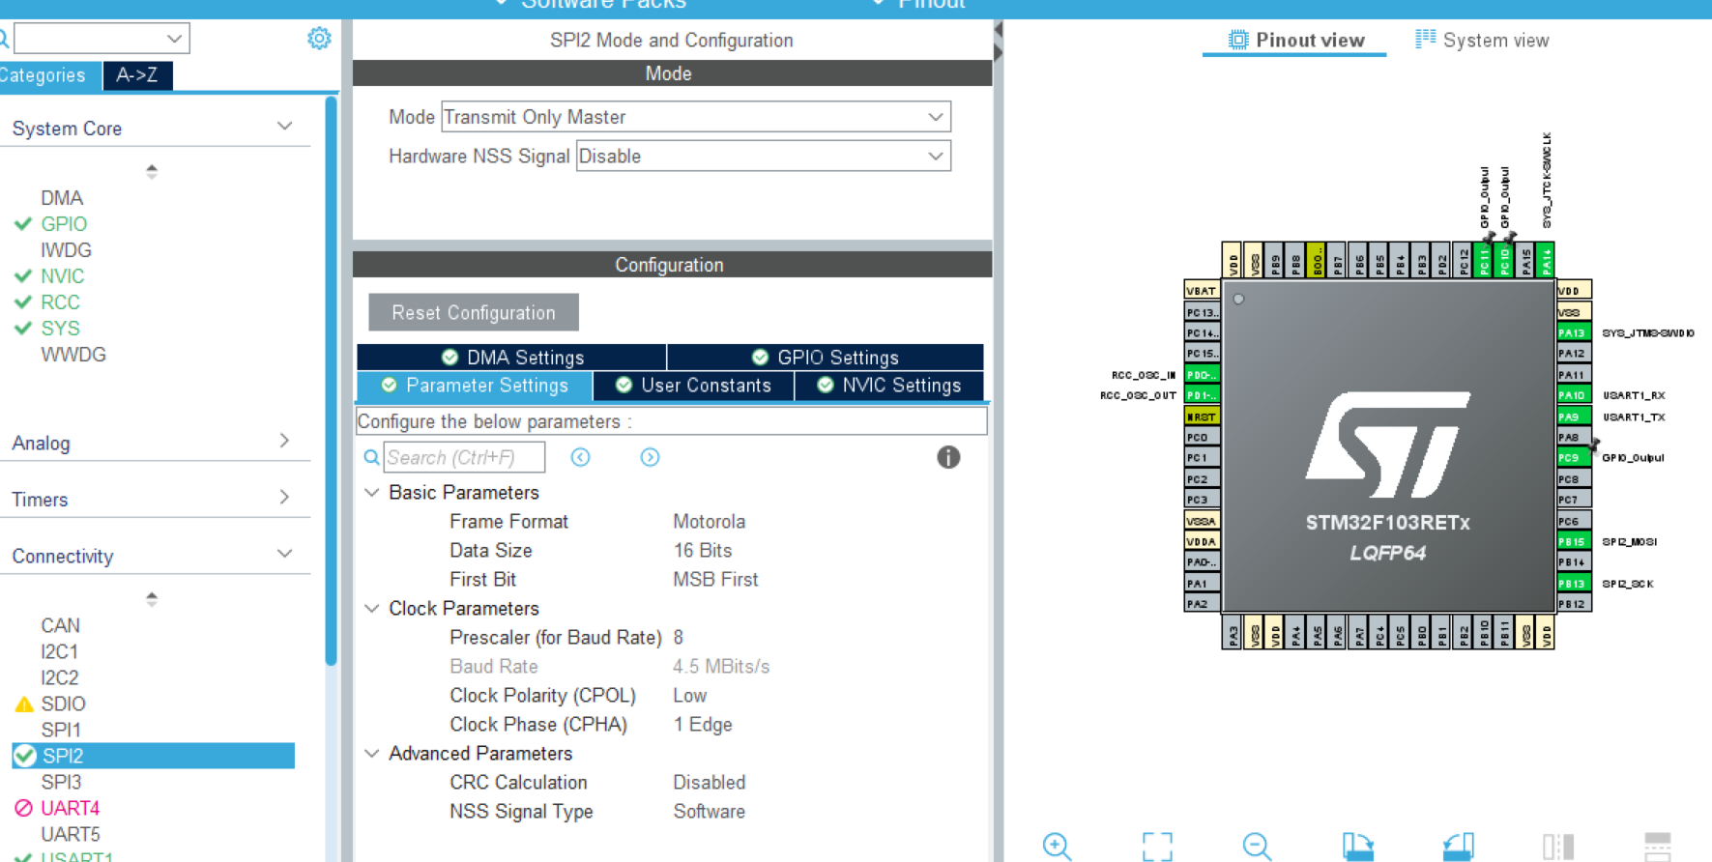Image resolution: width=1712 pixels, height=862 pixels.
Task: Click the ST logo on the chip
Action: 1388,445
